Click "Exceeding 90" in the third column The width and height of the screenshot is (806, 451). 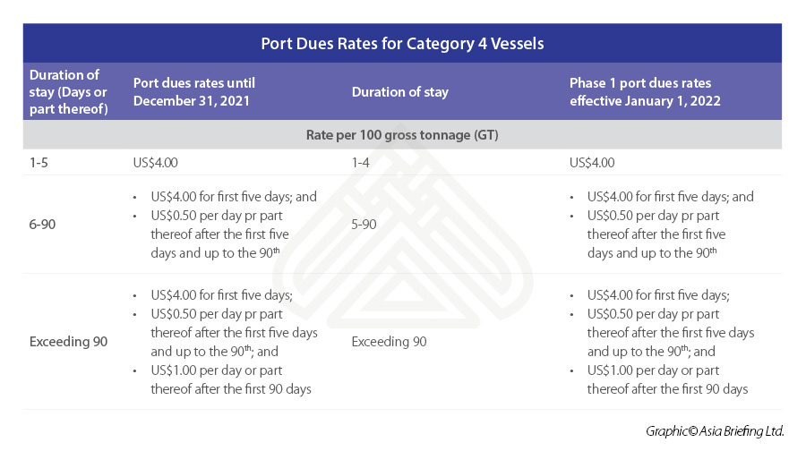tap(389, 341)
